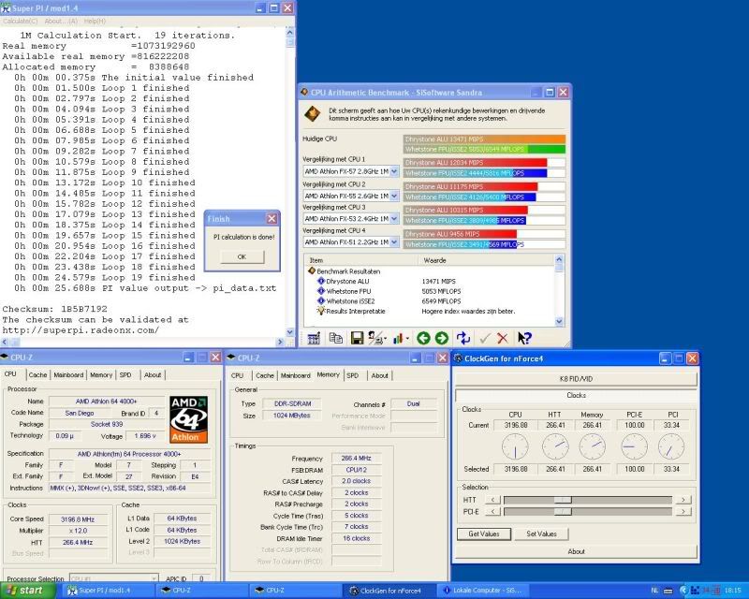Open the bar chart options icon in Sandra
This screenshot has height=599, width=749.
(400, 338)
